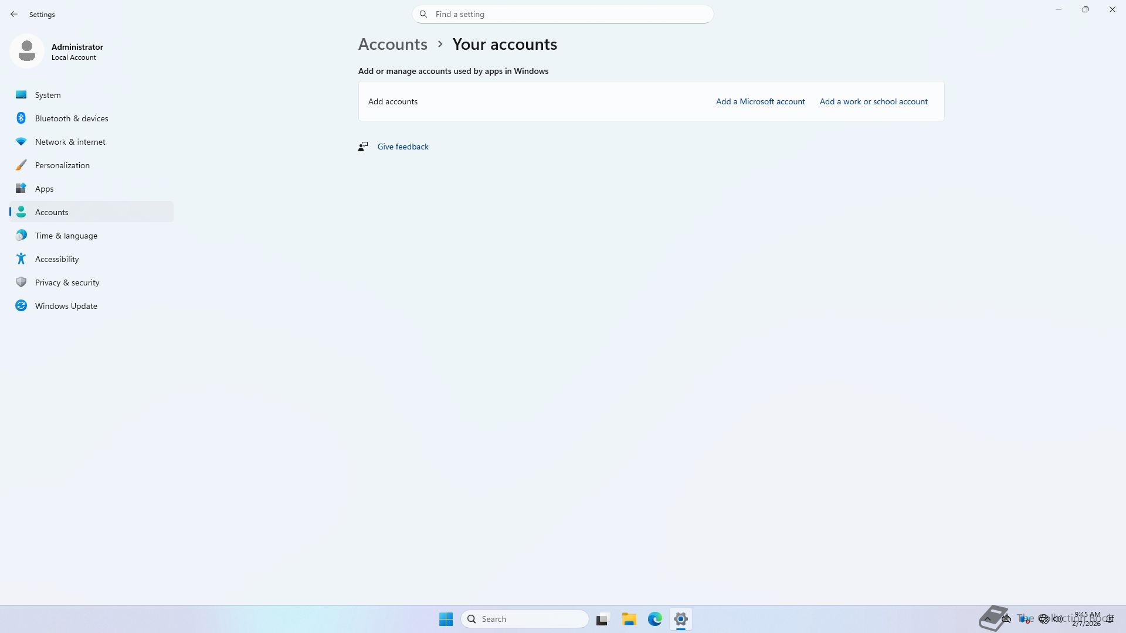The width and height of the screenshot is (1126, 633).
Task: Click the Find a setting search box
Action: 562,14
